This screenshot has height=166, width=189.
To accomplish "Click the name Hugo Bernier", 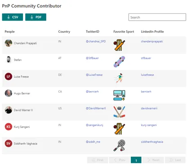I will [22, 93].
